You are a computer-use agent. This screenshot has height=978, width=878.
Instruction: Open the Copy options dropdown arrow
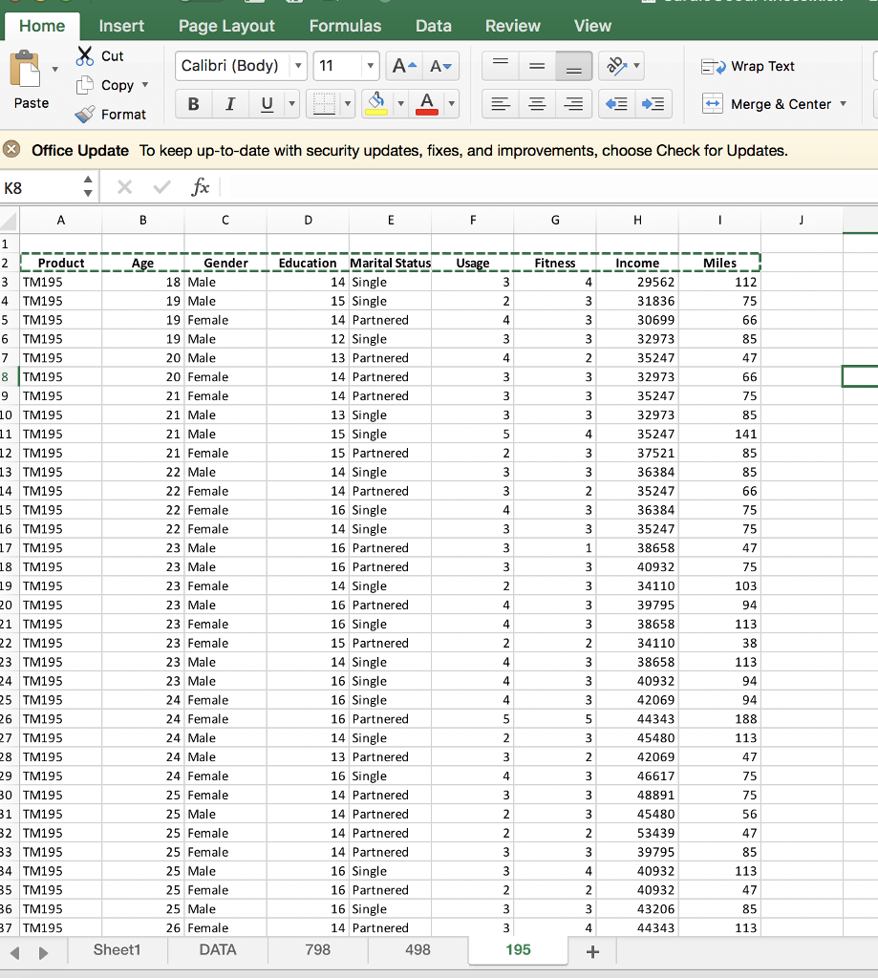tap(145, 85)
